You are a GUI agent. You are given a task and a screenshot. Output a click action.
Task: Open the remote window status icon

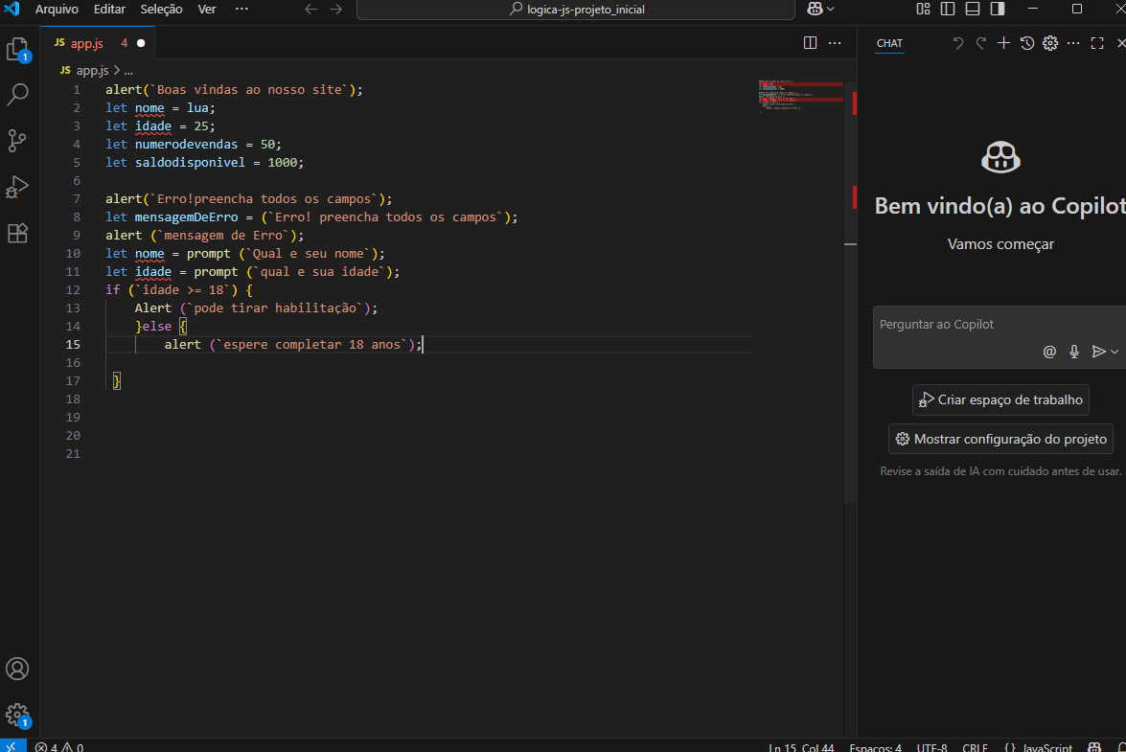pyautogui.click(x=12, y=746)
